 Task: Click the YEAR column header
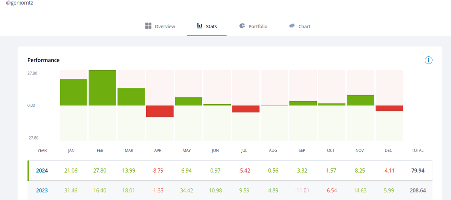click(x=42, y=150)
